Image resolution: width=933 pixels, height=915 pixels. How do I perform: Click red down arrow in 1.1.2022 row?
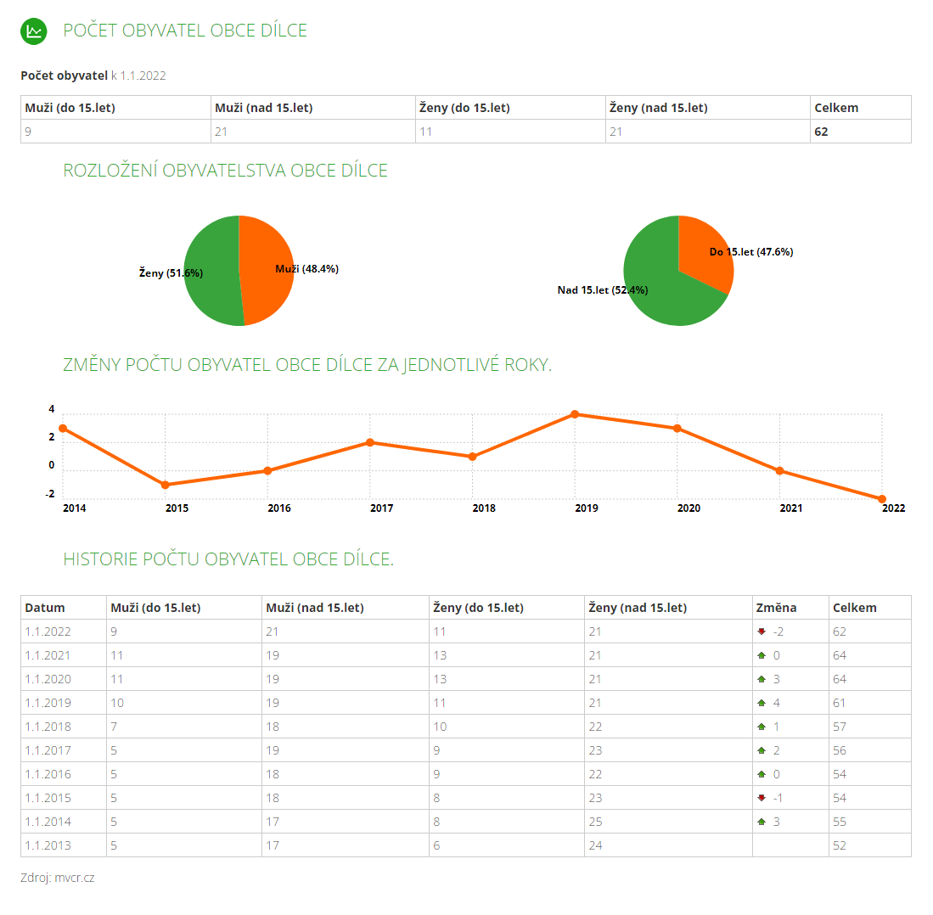tap(762, 632)
